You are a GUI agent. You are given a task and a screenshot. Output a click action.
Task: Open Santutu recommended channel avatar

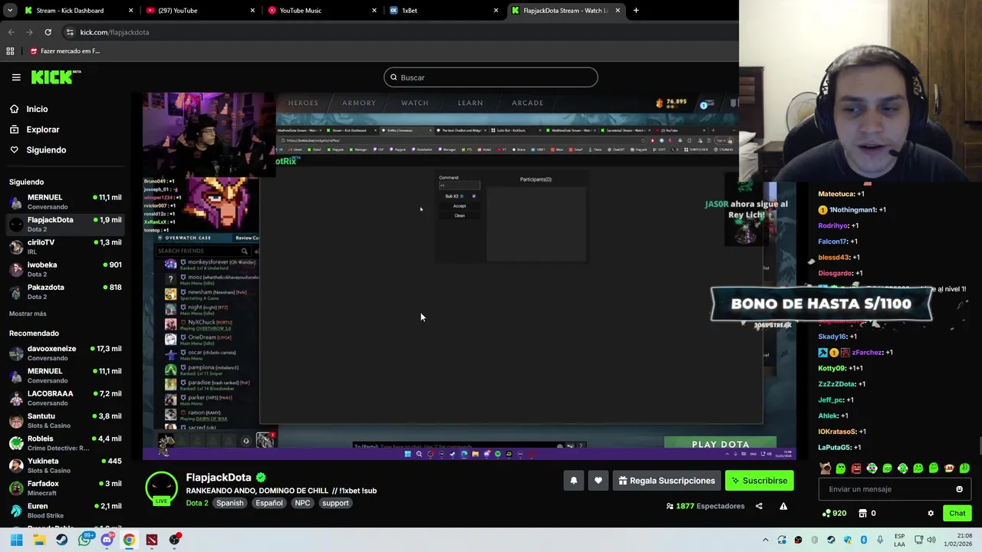pos(16,421)
